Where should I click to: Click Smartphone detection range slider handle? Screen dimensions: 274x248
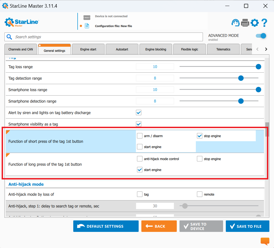tap(241, 101)
